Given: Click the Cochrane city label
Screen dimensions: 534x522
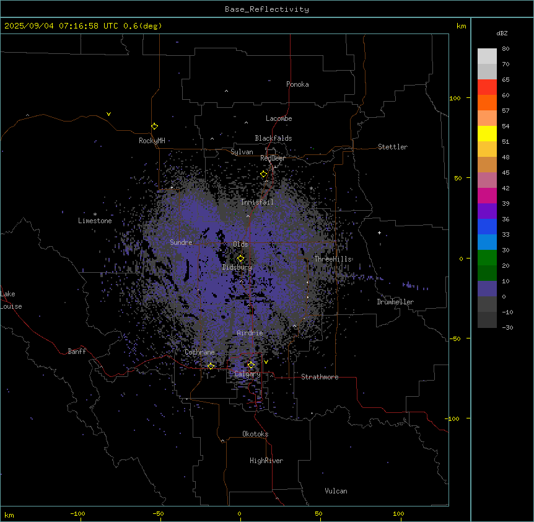Looking at the screenshot, I should pyautogui.click(x=199, y=352).
